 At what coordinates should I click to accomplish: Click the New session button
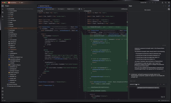(147, 10)
